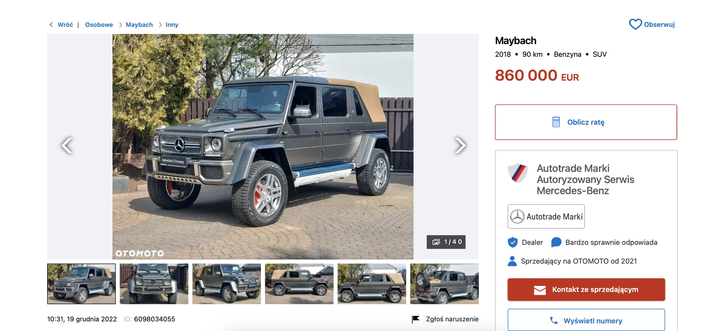Click the calculator icon in Oblicz ratę

556,122
